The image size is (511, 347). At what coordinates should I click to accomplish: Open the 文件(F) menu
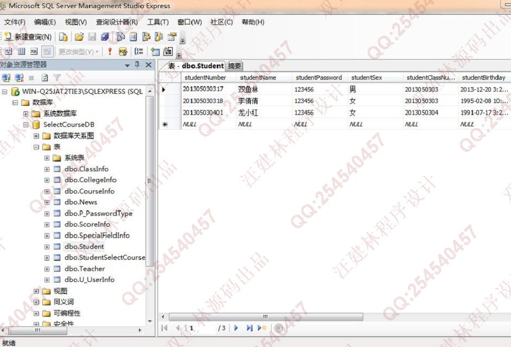tap(15, 22)
